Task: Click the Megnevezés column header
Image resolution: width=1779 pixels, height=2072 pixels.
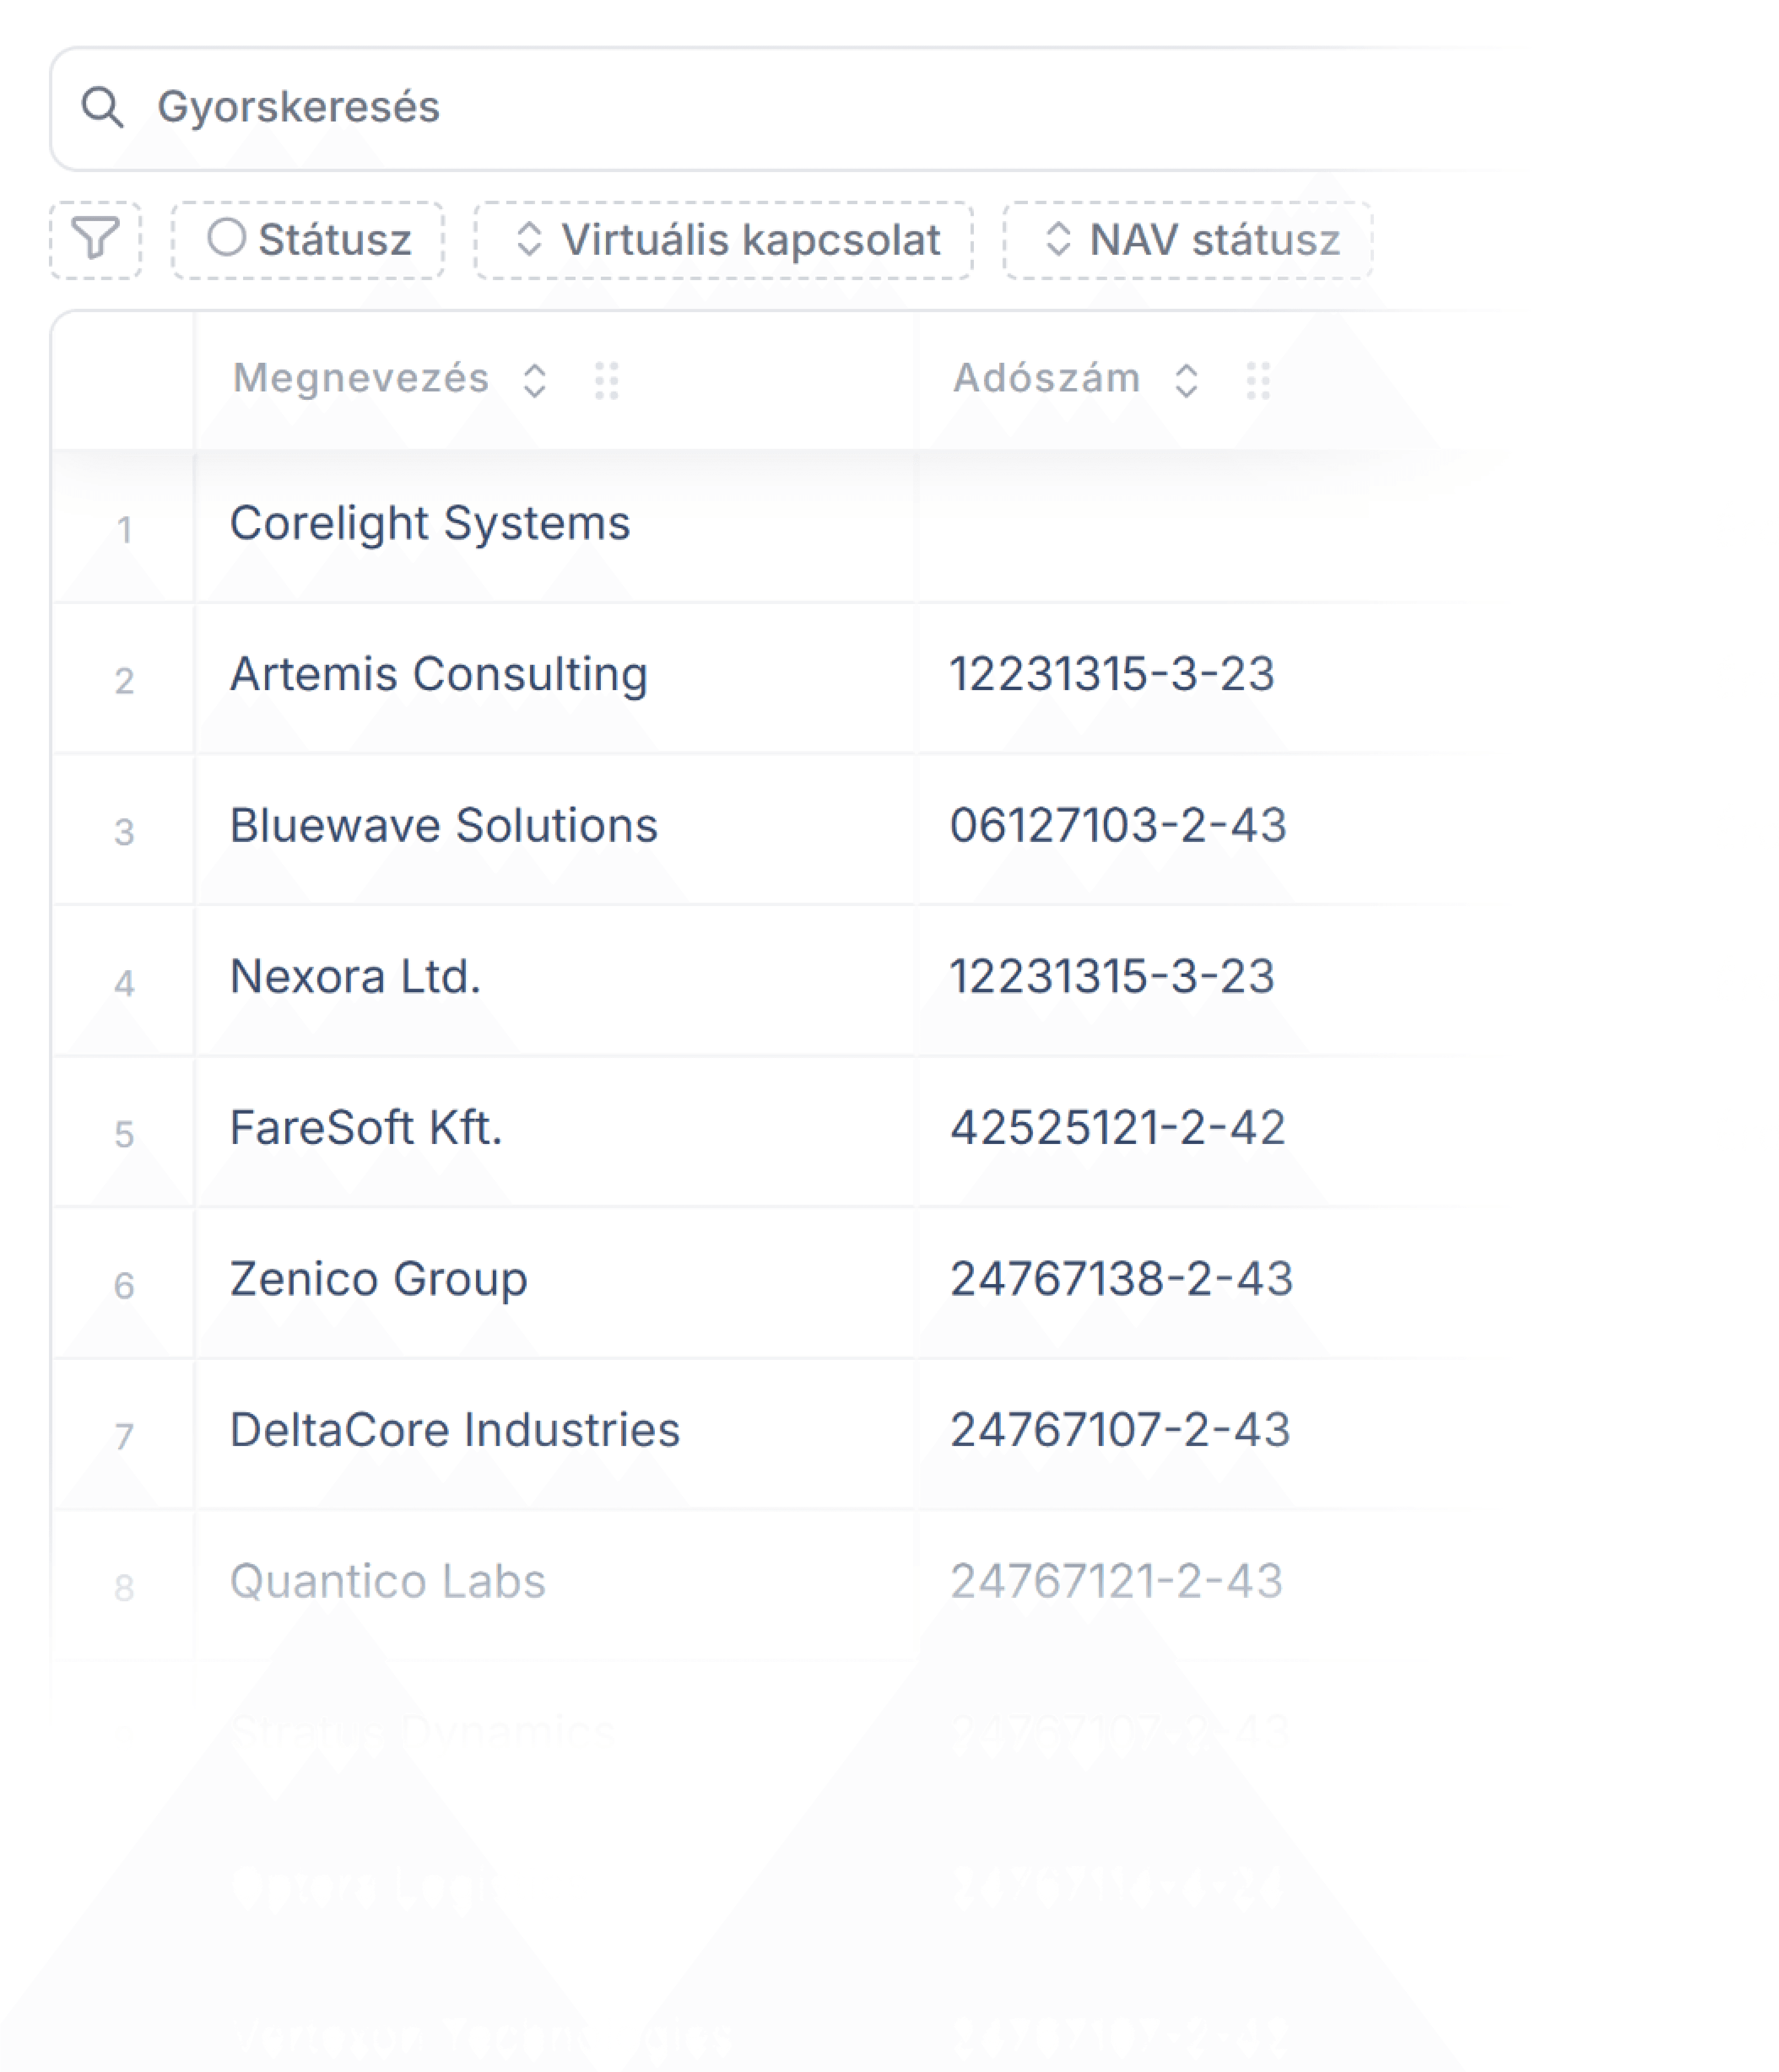Action: pyautogui.click(x=361, y=379)
